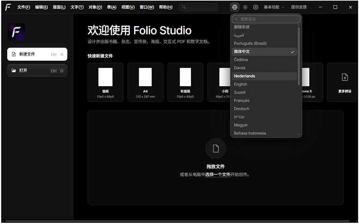This screenshot has height=224, width=359.
Task: Open settings gear icon
Action: click(256, 7)
